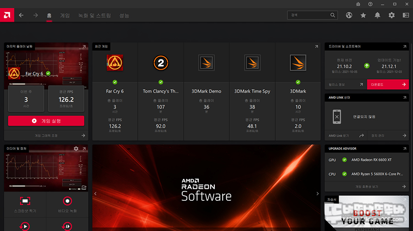Select the 3DMark icon with green check

click(298, 63)
